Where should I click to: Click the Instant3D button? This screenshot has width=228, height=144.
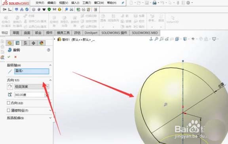point(173,20)
